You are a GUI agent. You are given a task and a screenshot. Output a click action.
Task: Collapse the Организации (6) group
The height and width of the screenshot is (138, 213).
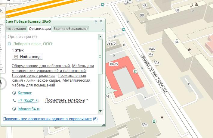(5, 37)
